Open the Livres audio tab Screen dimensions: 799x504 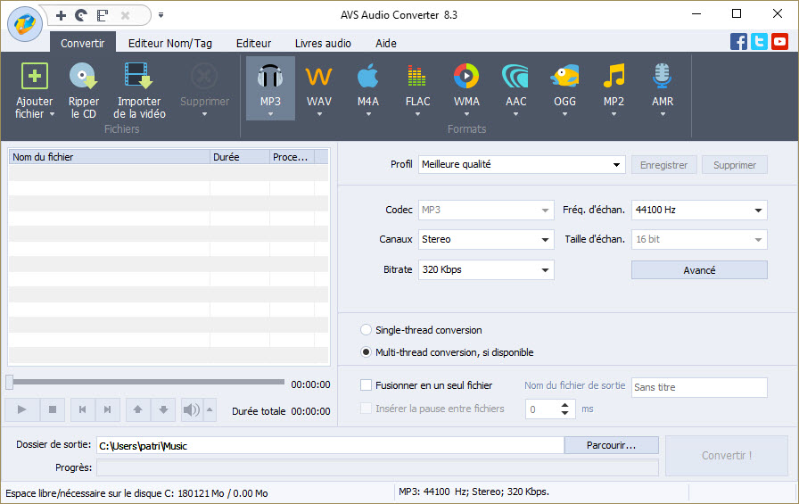[323, 43]
